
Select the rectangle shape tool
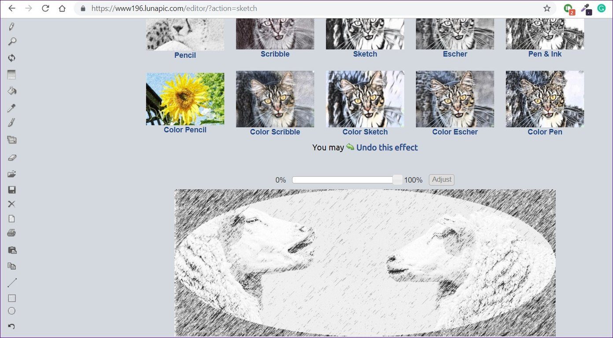[x=12, y=298]
